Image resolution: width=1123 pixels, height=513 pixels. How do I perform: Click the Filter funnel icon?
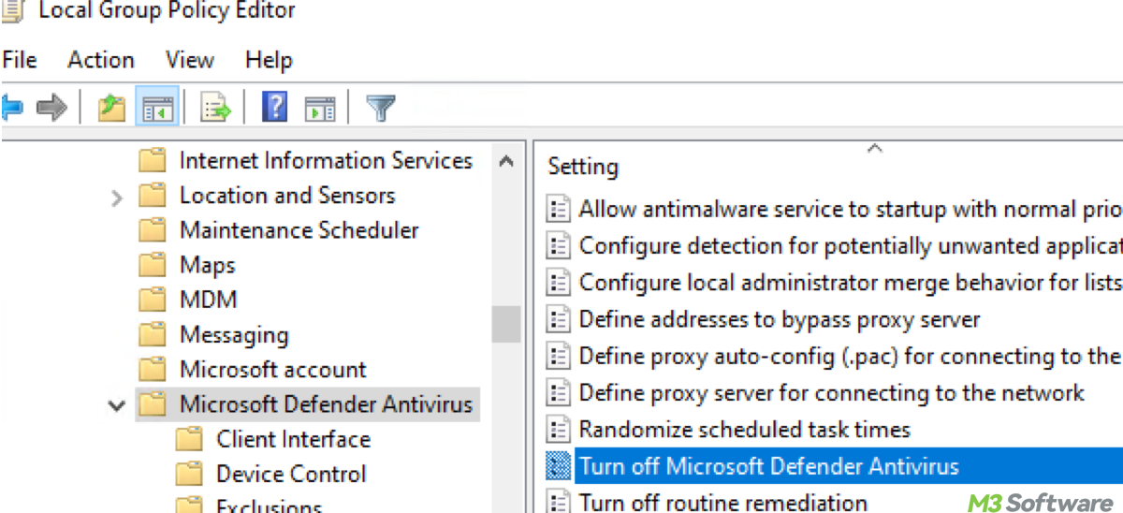381,108
